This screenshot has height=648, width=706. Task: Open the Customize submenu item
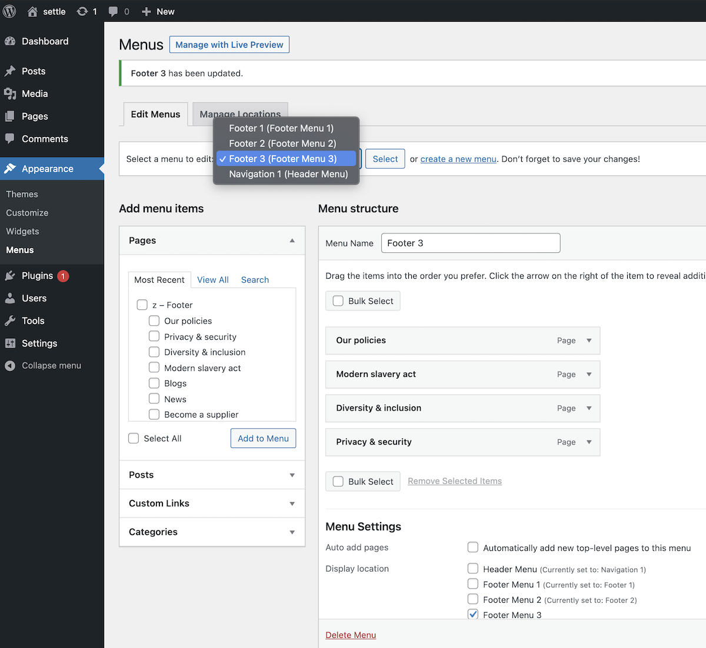tap(27, 213)
